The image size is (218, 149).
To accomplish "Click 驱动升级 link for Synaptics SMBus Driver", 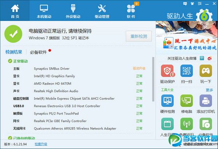I will pyautogui.click(x=139, y=69).
